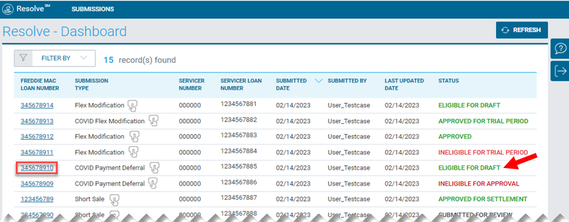This screenshot has width=569, height=222.
Task: Click hand icon beside 123456789 Short Sale
Action: click(114, 199)
